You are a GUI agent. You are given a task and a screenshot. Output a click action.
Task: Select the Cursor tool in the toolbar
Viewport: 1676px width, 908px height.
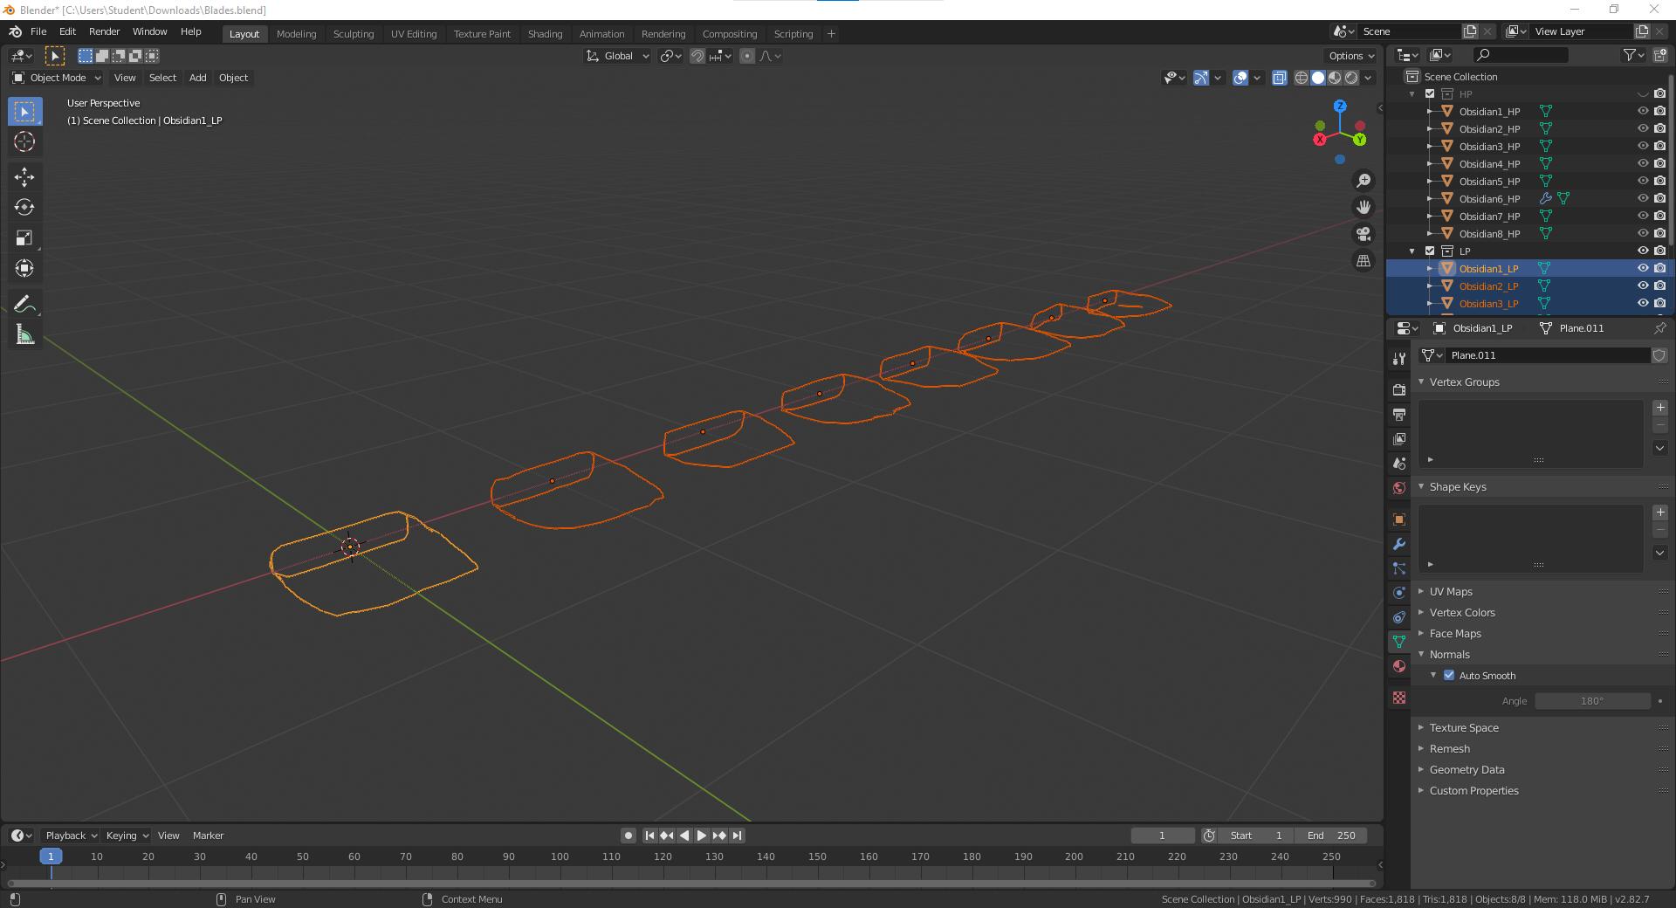pyautogui.click(x=24, y=141)
